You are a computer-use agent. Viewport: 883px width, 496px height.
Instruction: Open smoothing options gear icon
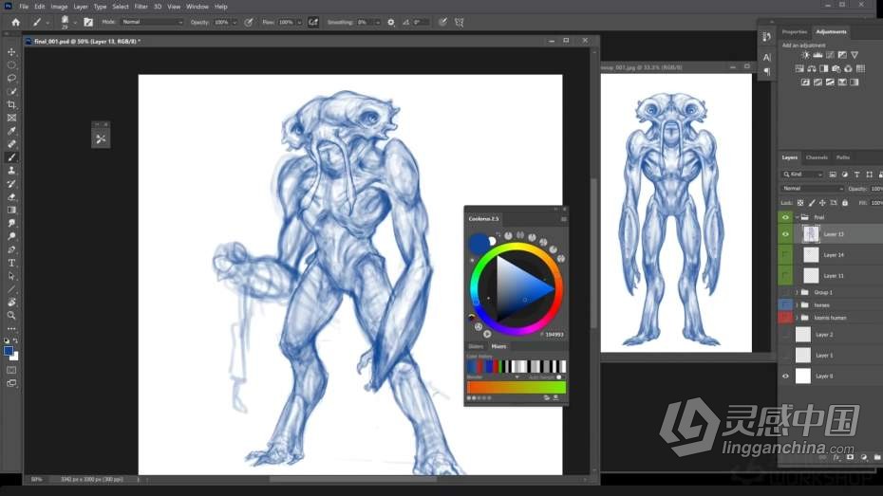pyautogui.click(x=391, y=23)
